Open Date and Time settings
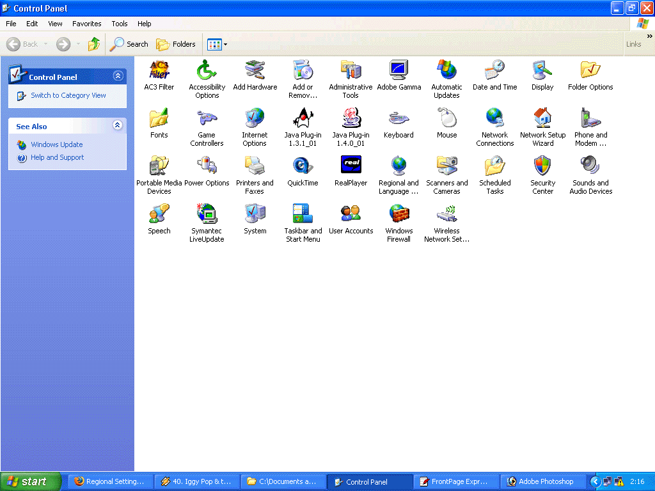This screenshot has width=655, height=491. coord(495,75)
